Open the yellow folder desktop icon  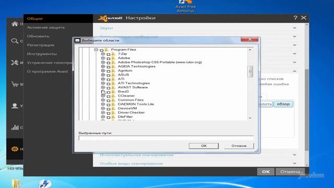tap(16, 184)
